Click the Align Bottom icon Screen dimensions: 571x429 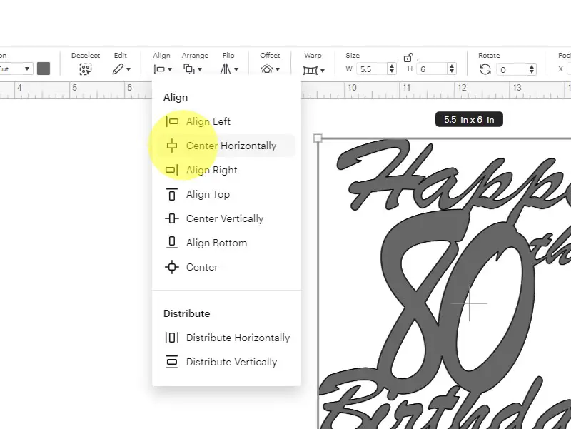pyautogui.click(x=172, y=243)
